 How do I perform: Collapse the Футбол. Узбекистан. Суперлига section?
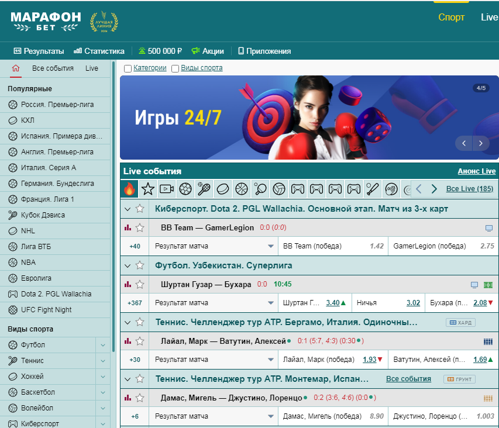click(x=128, y=265)
